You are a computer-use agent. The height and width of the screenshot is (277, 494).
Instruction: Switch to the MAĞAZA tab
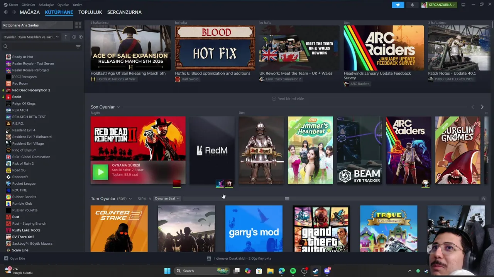pyautogui.click(x=30, y=12)
